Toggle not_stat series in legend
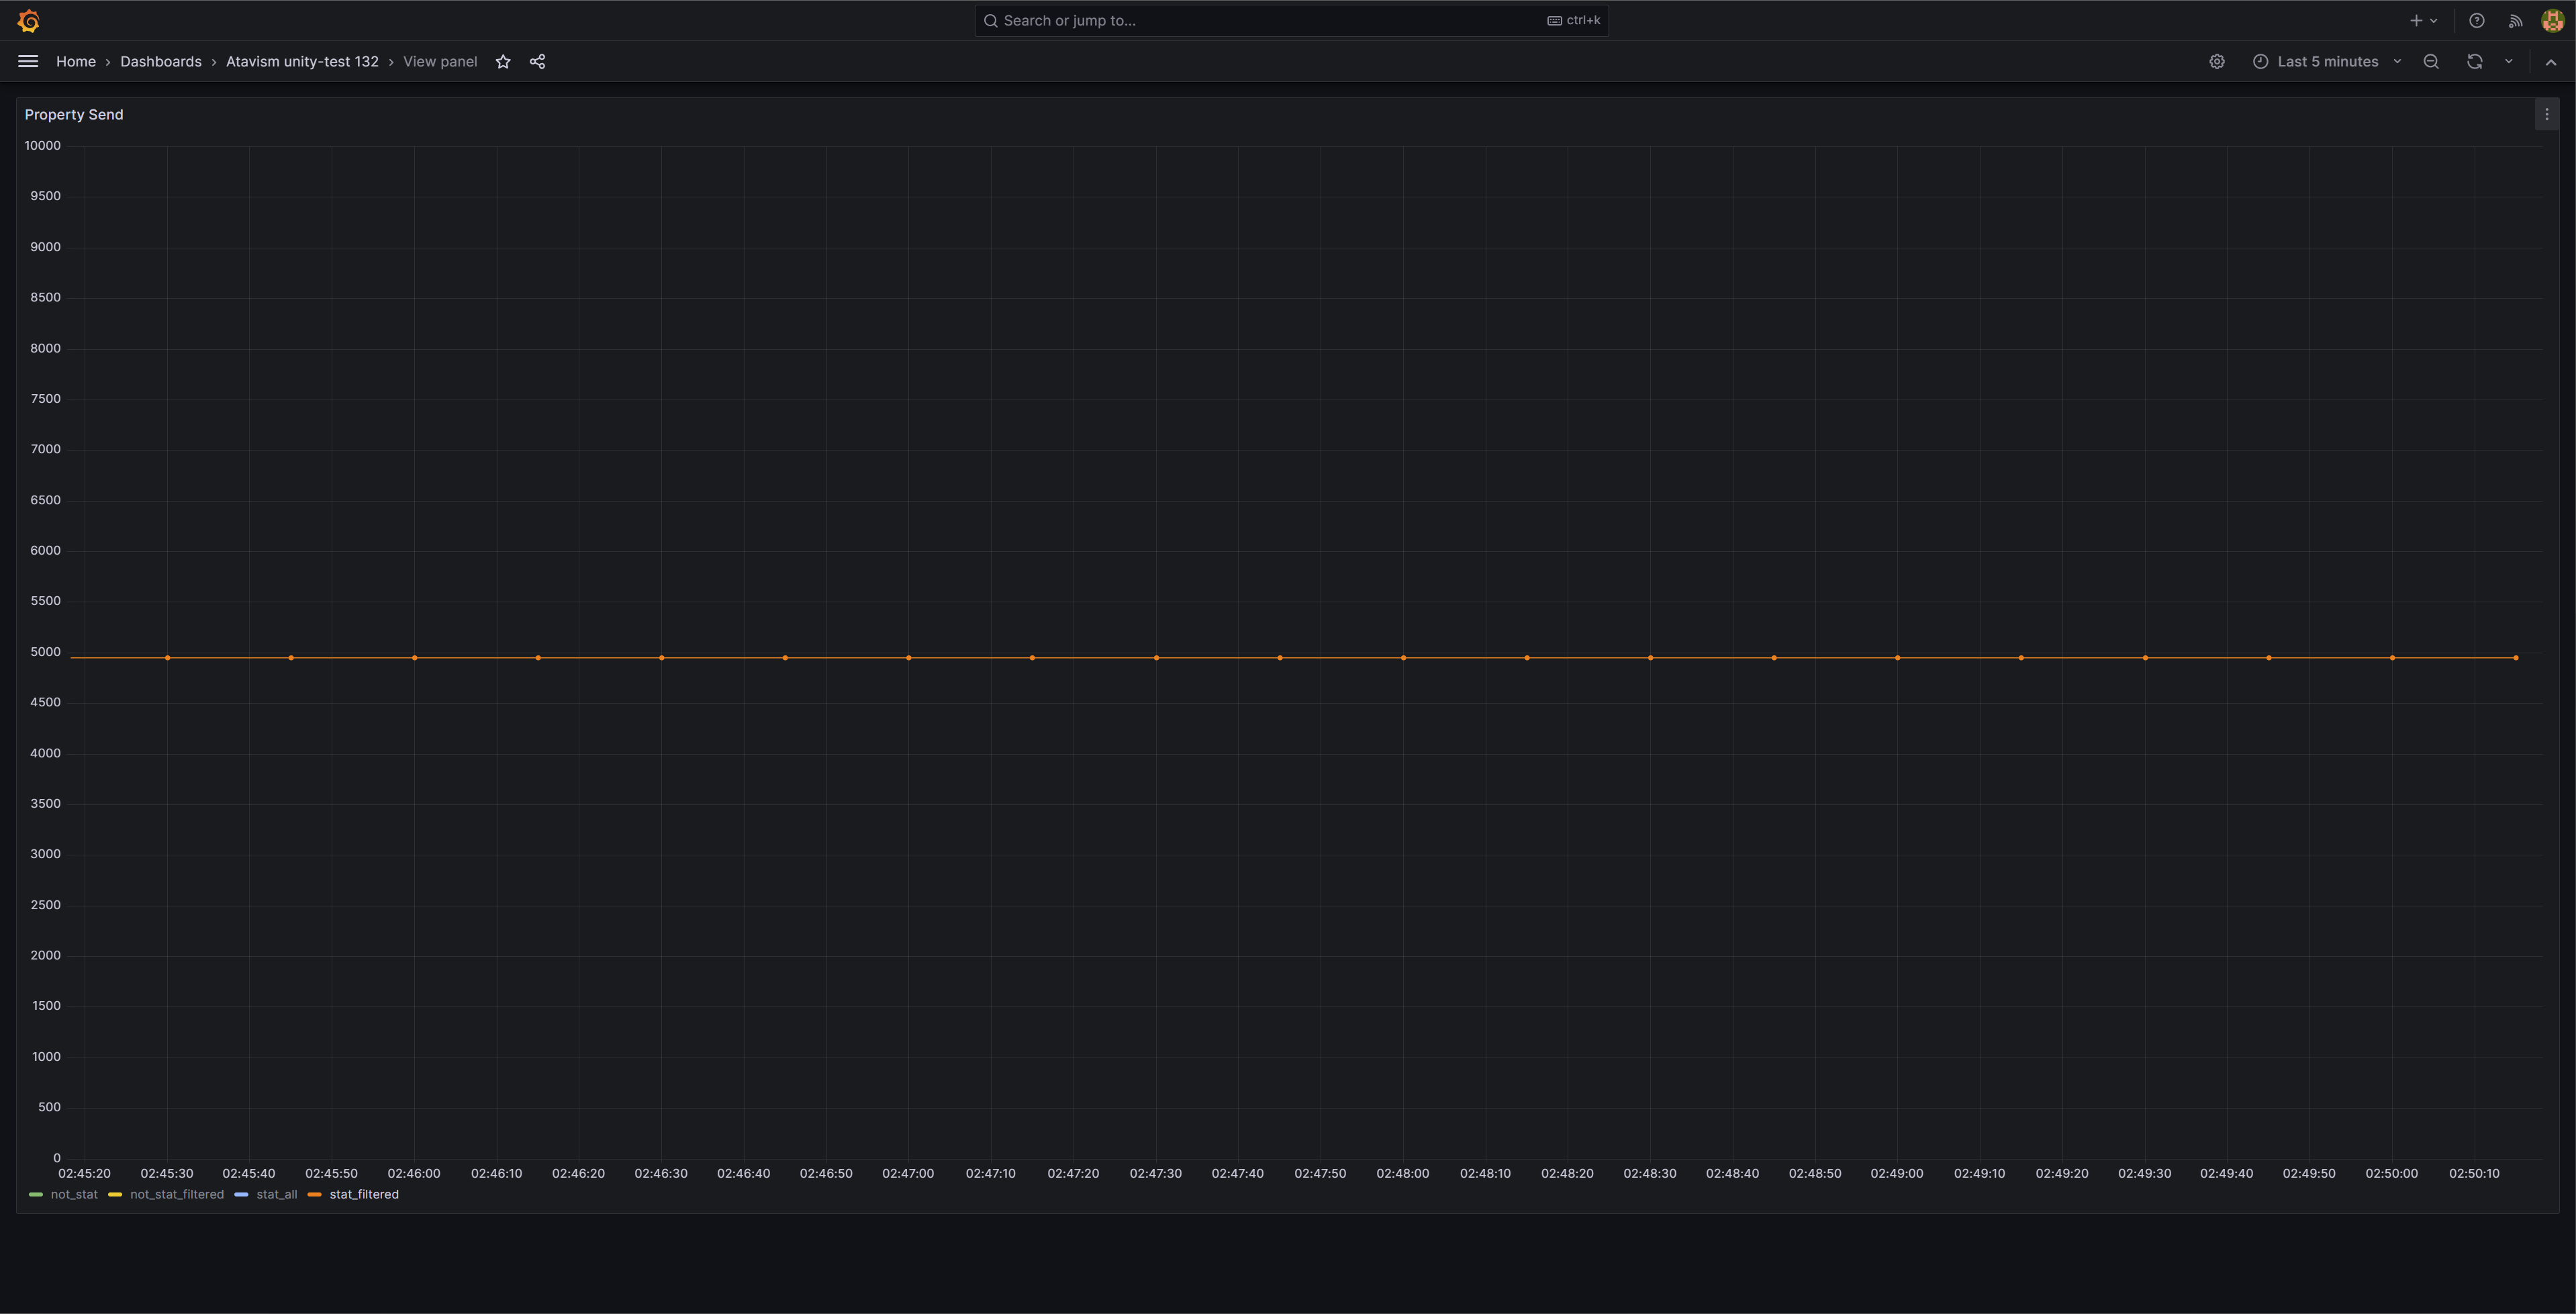2576x1314 pixels. (74, 1195)
